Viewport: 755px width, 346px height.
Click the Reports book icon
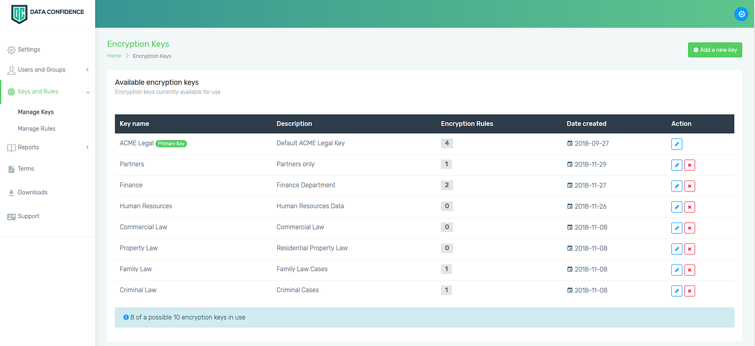(12, 148)
